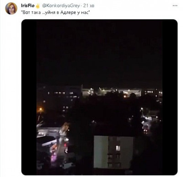Open the IrisFlo display name link
183x177 pixels.
(28, 5)
